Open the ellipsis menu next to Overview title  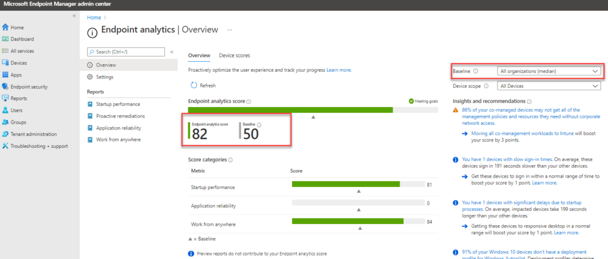pos(230,30)
